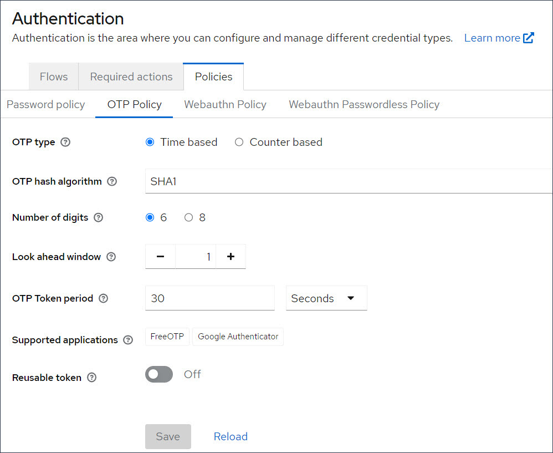Click the external link icon beside Learn more
553x453 pixels.
pos(529,38)
